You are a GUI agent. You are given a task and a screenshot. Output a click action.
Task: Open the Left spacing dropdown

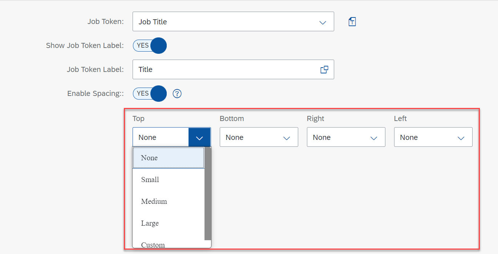tap(433, 137)
